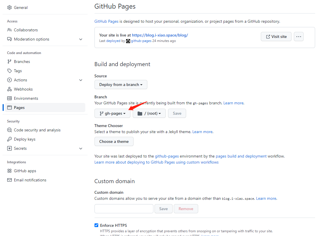
Task: Select the Collaborators sidebar icon
Action: [9, 30]
